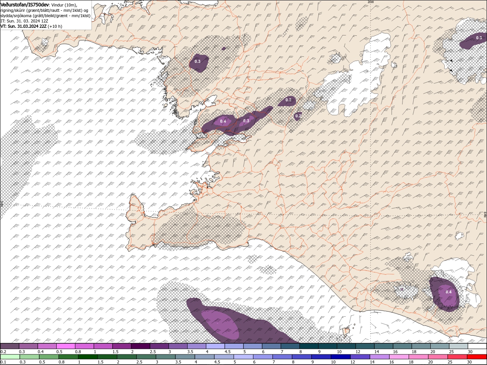Pick the upper legend swatch starting at 0.3
The width and height of the screenshot is (487, 365).
(x=28, y=346)
